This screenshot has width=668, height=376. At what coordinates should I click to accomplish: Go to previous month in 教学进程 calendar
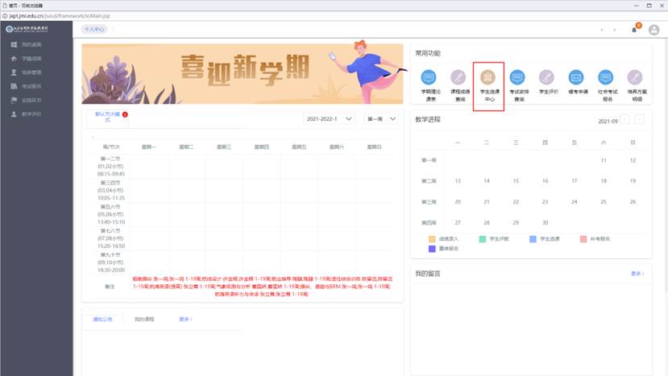(x=624, y=120)
